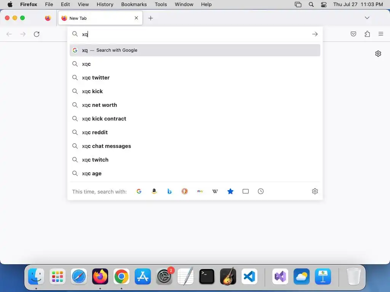Open the Bookmarks menu
390x292 pixels.
(x=134, y=5)
